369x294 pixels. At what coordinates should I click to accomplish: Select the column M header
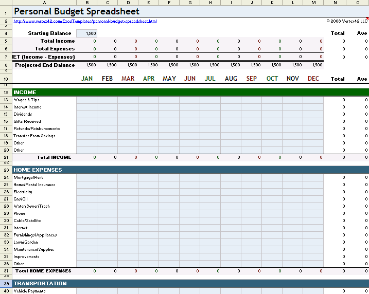coord(313,3)
